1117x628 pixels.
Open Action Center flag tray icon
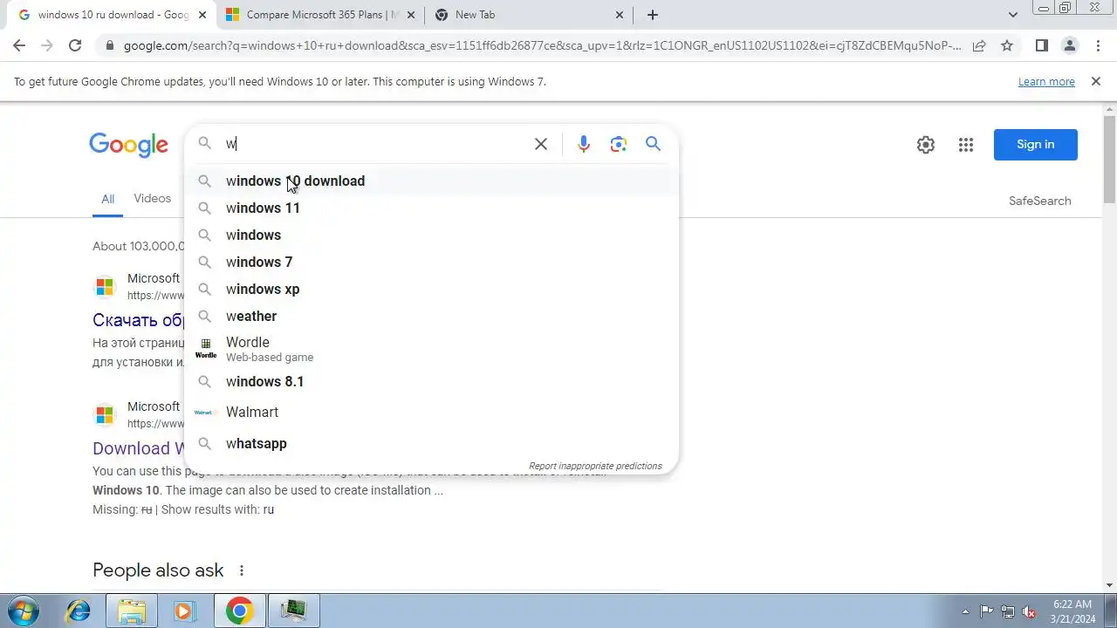pyautogui.click(x=986, y=611)
